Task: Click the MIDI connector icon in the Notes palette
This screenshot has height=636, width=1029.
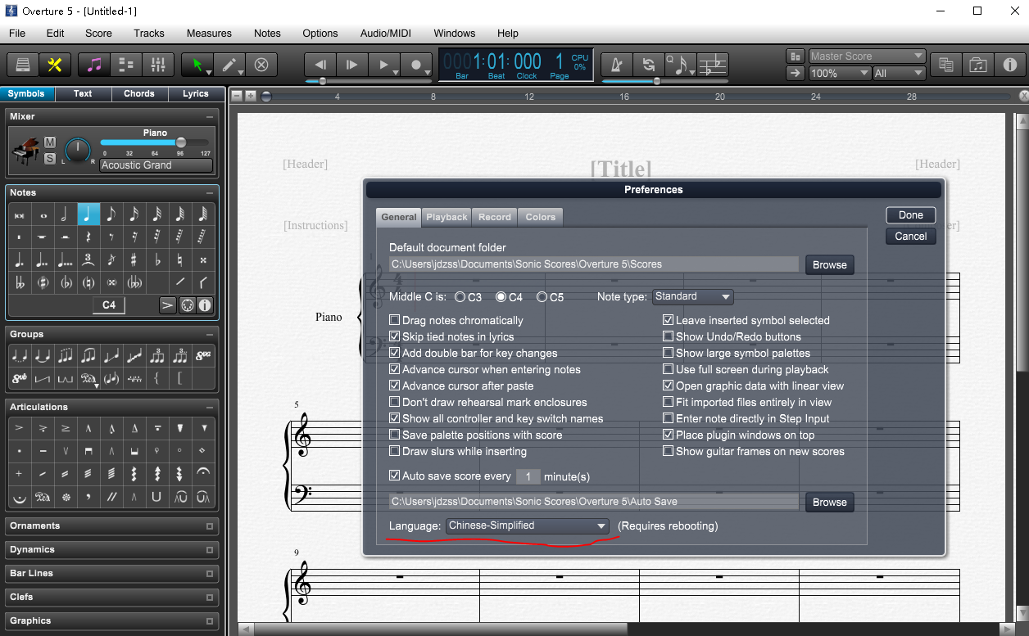Action: pos(187,305)
